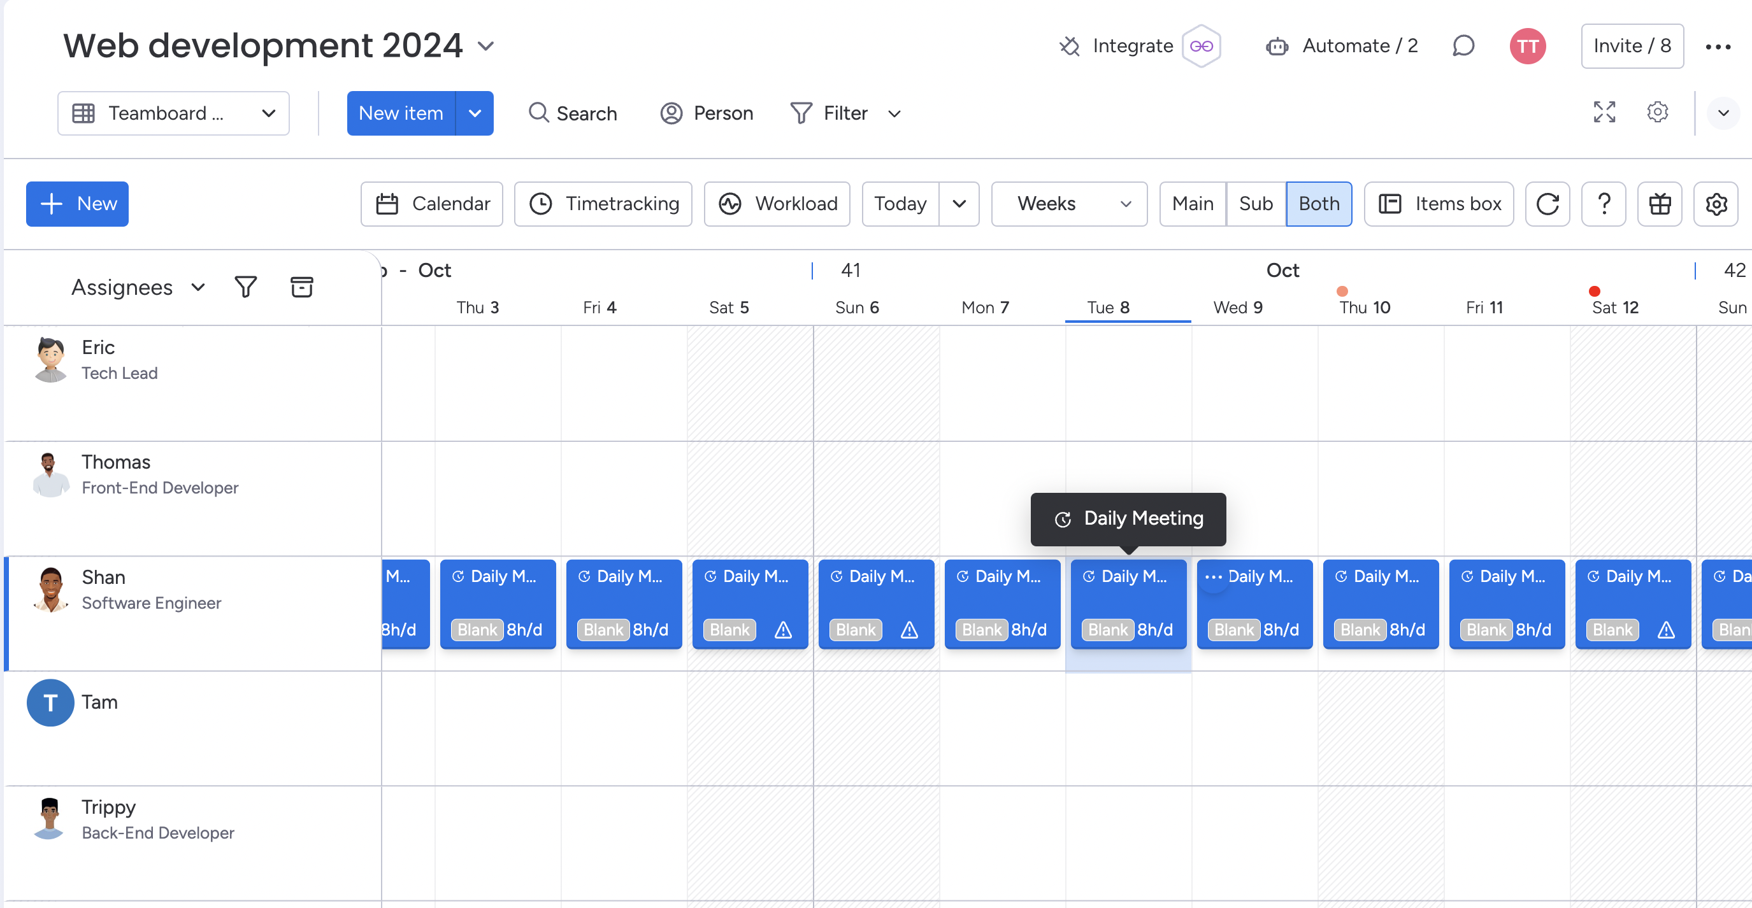Click the Invite / 8 button
The width and height of the screenshot is (1752, 908).
point(1632,46)
